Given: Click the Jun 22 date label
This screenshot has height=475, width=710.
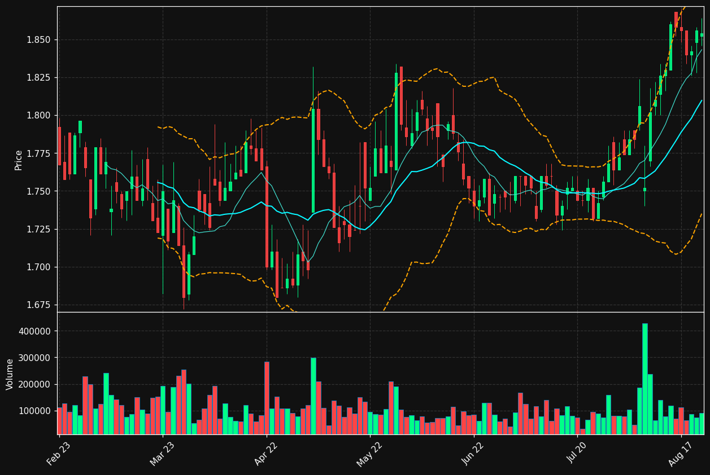Looking at the screenshot, I should point(473,453).
